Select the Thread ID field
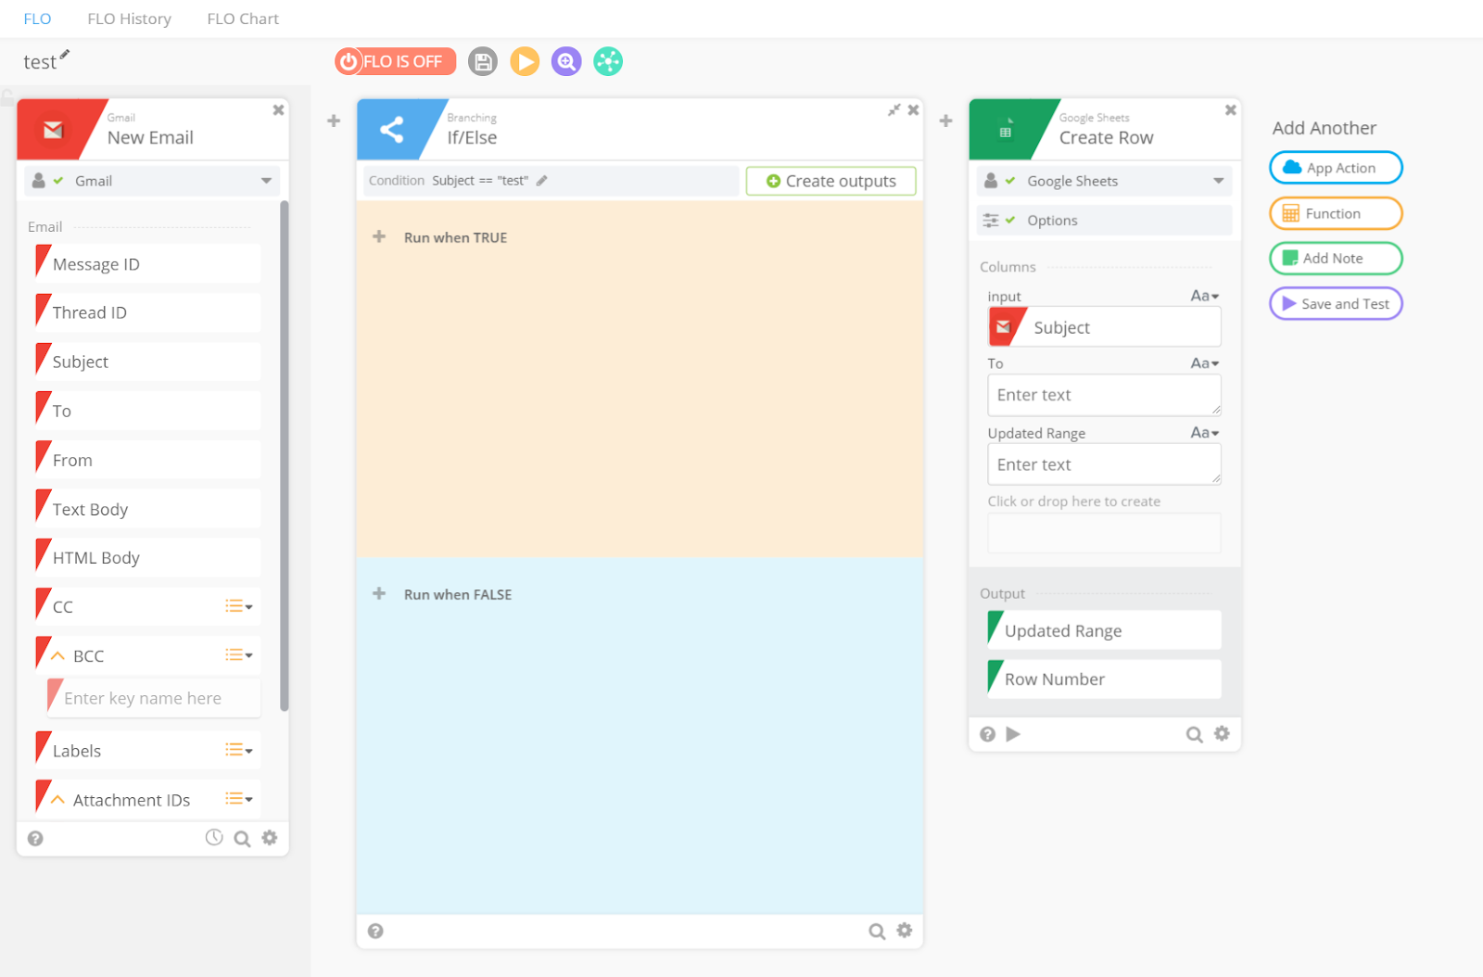 point(148,312)
